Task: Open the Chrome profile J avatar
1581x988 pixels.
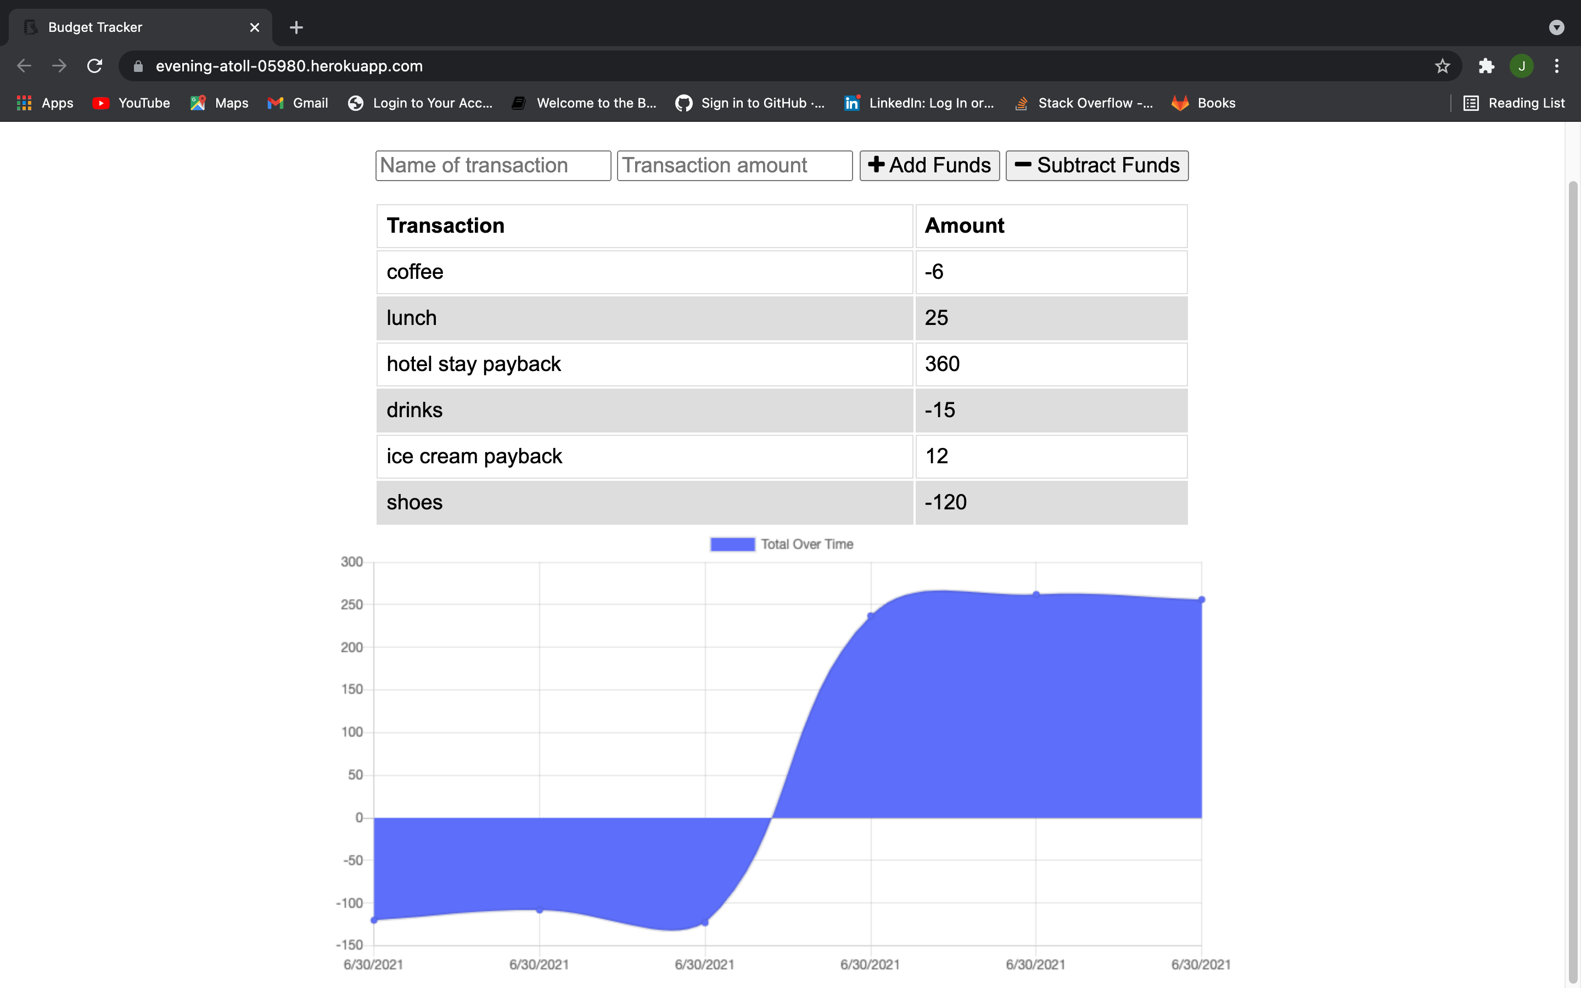Action: coord(1522,66)
